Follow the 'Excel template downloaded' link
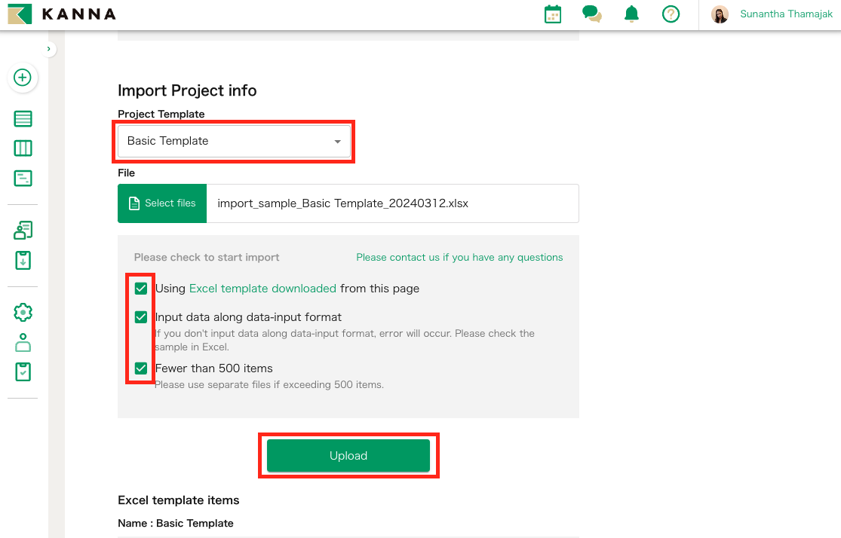 [x=262, y=289]
